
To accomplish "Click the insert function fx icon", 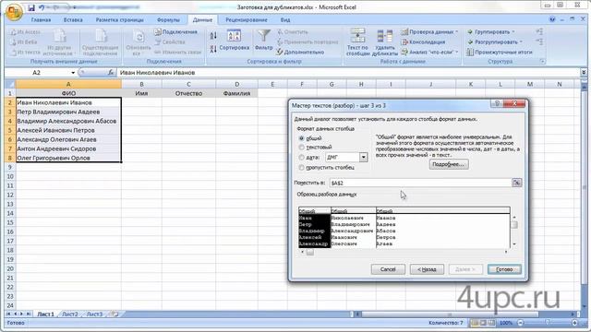I will [111, 72].
